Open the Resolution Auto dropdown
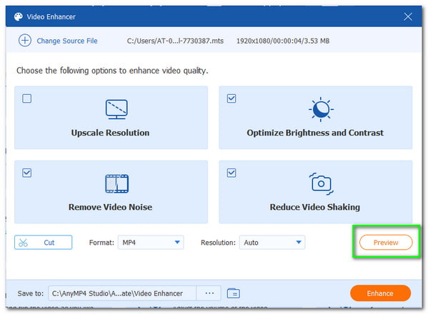Screen dimensions: 428x314 click(272, 243)
